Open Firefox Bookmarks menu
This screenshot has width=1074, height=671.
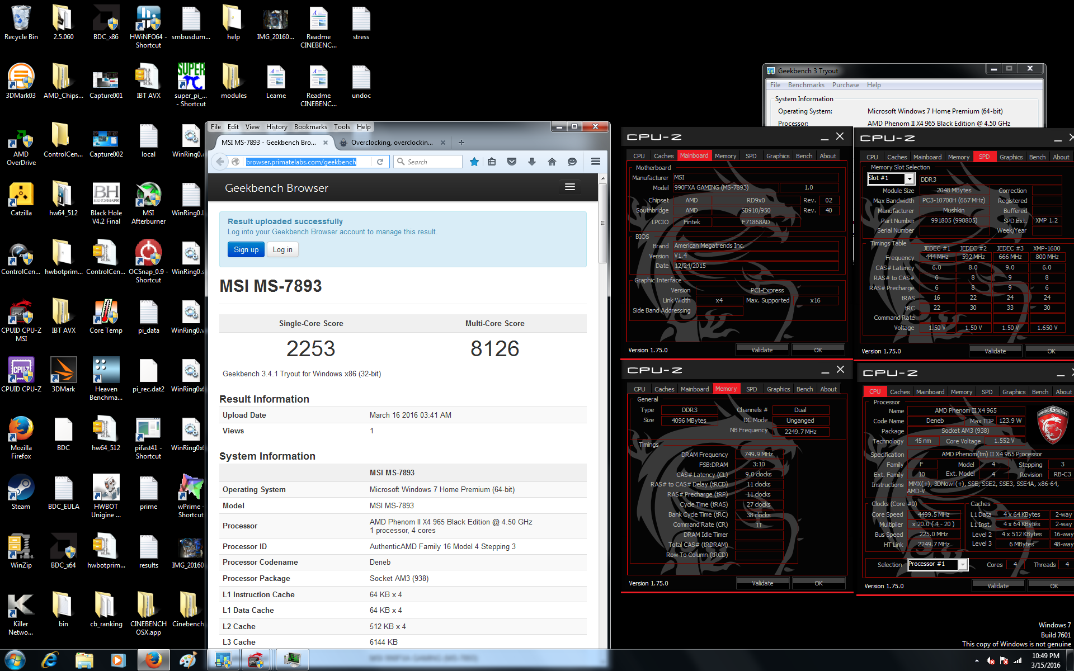[310, 127]
